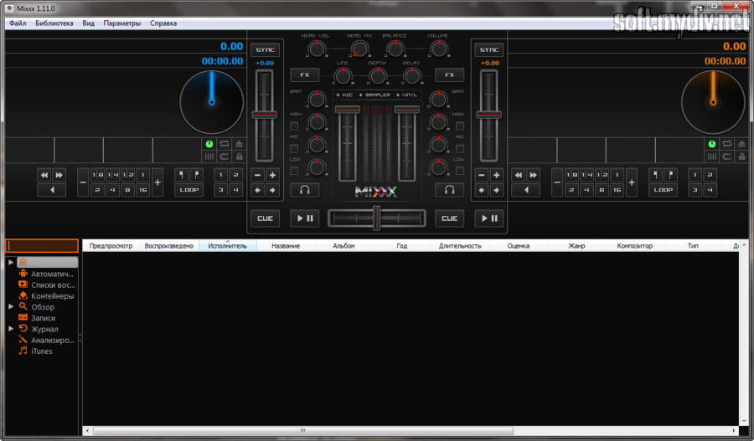
Task: Toggle keylock on the left deck
Action: click(239, 156)
